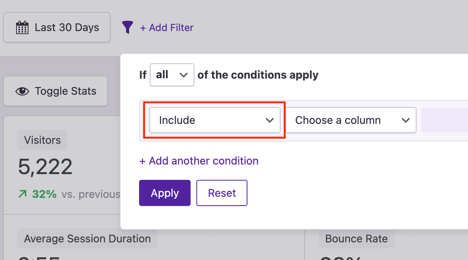Click the Bounce Rate stat label
The height and width of the screenshot is (260, 468).
(356, 239)
